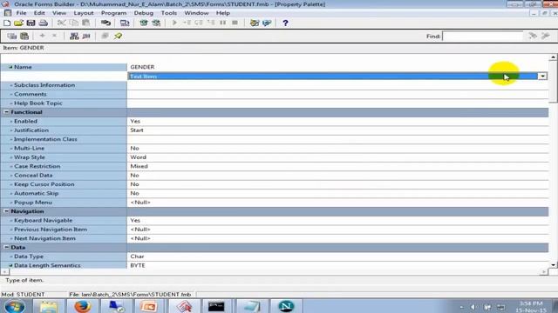Click the Compile Selection icon

(156, 23)
